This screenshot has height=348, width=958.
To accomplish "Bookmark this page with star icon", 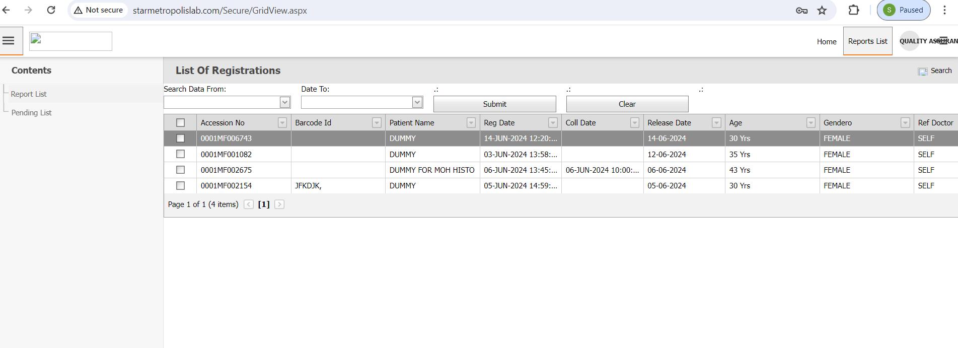I will pos(822,11).
